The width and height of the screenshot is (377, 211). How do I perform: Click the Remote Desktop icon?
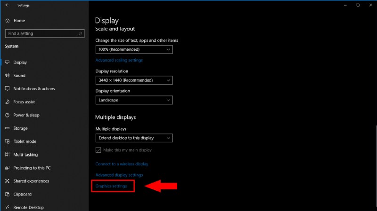(7, 207)
